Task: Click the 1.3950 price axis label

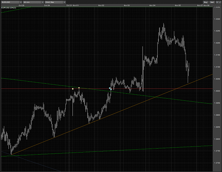Action: pyautogui.click(x=217, y=103)
